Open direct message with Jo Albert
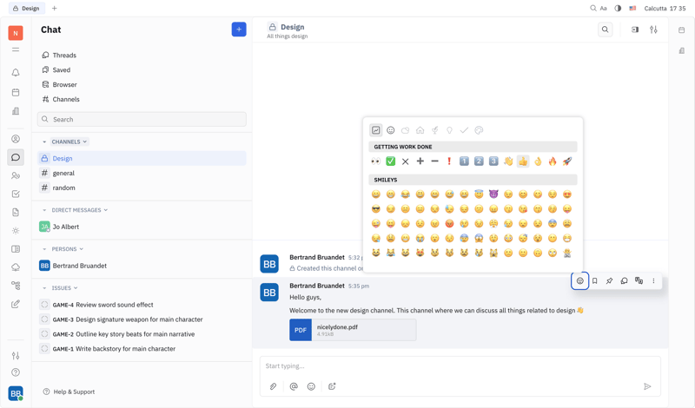 pyautogui.click(x=142, y=227)
